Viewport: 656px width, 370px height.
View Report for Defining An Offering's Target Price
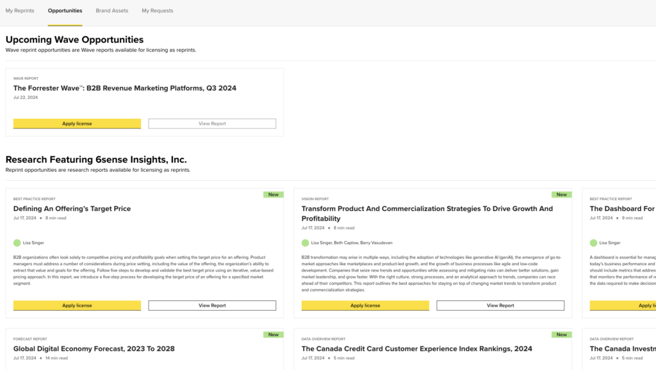(x=212, y=305)
